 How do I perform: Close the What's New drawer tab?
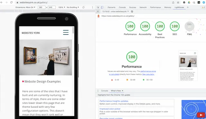coord(122,90)
